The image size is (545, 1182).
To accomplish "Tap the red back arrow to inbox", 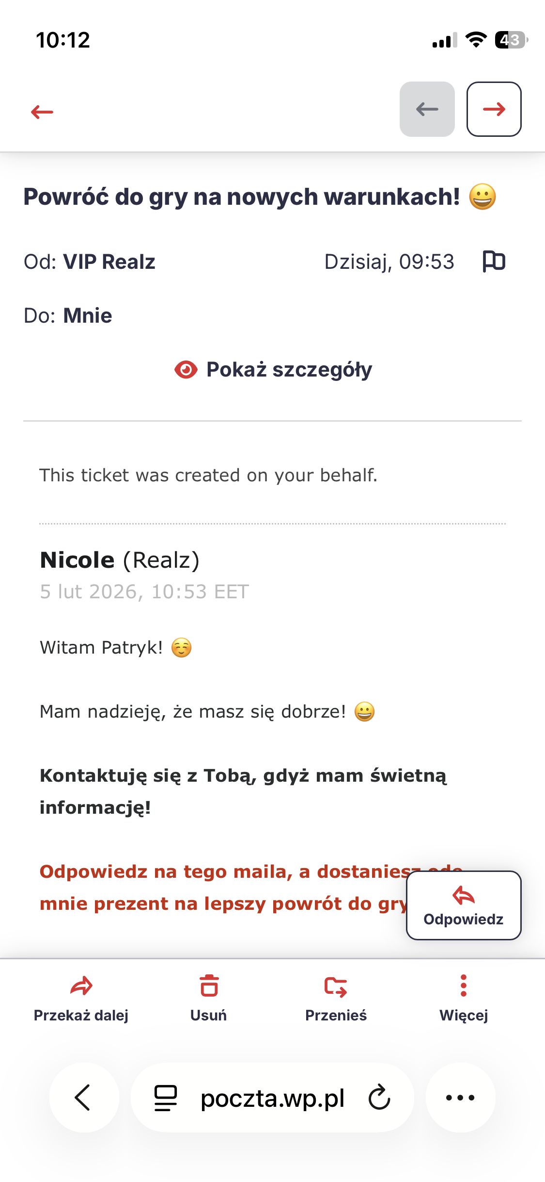I will click(42, 112).
